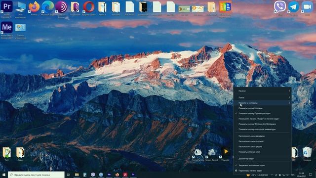The height and width of the screenshot is (178, 316).
Task: Open the yellow play-button video desktop shortcut
Action: [225, 154]
